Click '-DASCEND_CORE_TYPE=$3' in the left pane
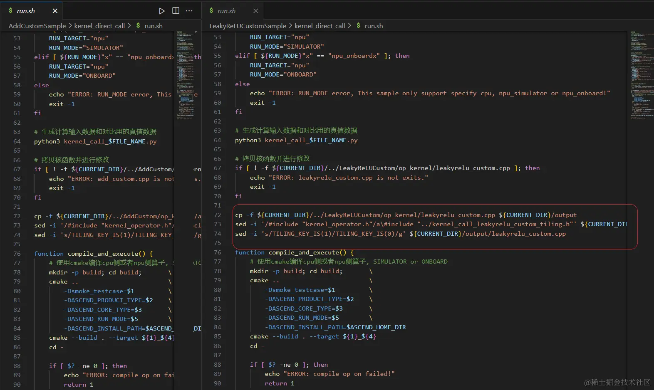The image size is (654, 390). 103,310
